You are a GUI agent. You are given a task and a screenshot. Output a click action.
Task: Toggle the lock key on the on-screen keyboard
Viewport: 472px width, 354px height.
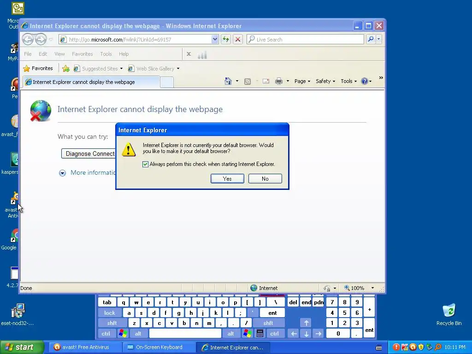[110, 313]
